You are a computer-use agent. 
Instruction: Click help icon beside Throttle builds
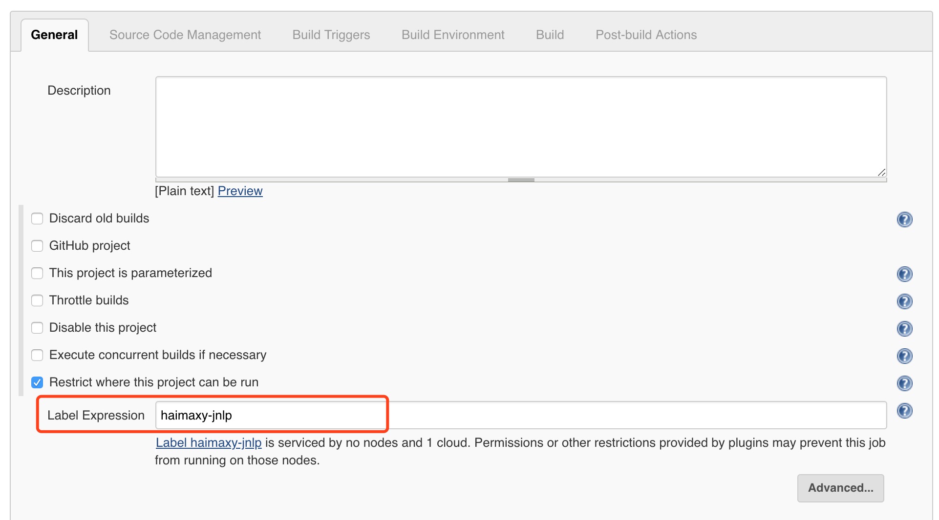tap(904, 301)
